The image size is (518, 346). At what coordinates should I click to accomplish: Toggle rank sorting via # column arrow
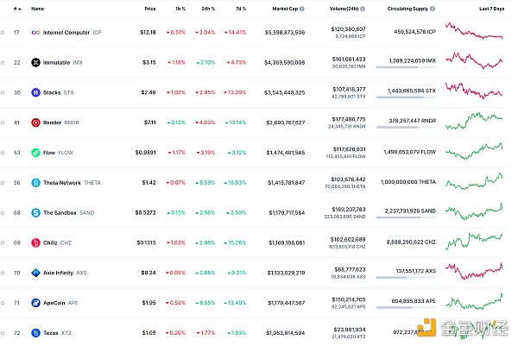(x=19, y=9)
